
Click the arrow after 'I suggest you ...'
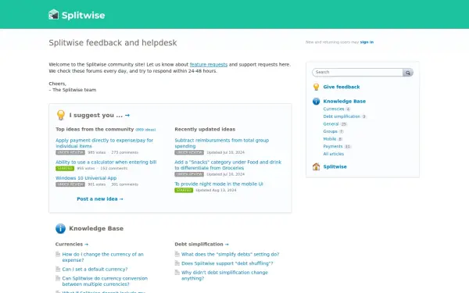[127, 115]
